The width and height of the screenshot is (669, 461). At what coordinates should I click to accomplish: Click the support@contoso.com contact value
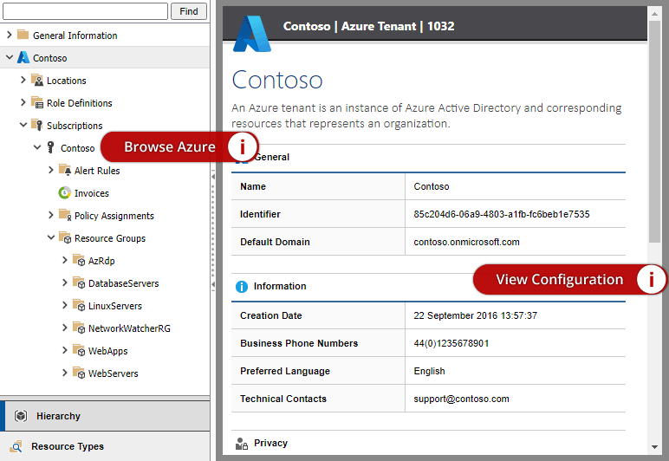461,399
